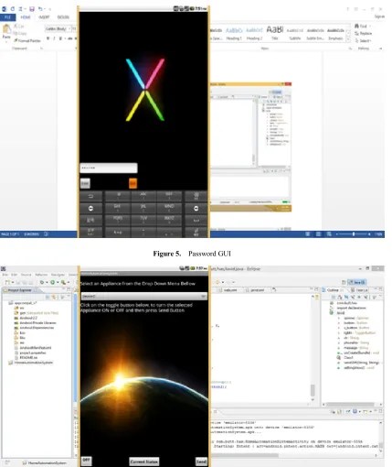Image resolution: width=392 pixels, height=467 pixels.
Task: Open the Eclipse Debug button dropdown arrow
Action: click(x=47, y=282)
